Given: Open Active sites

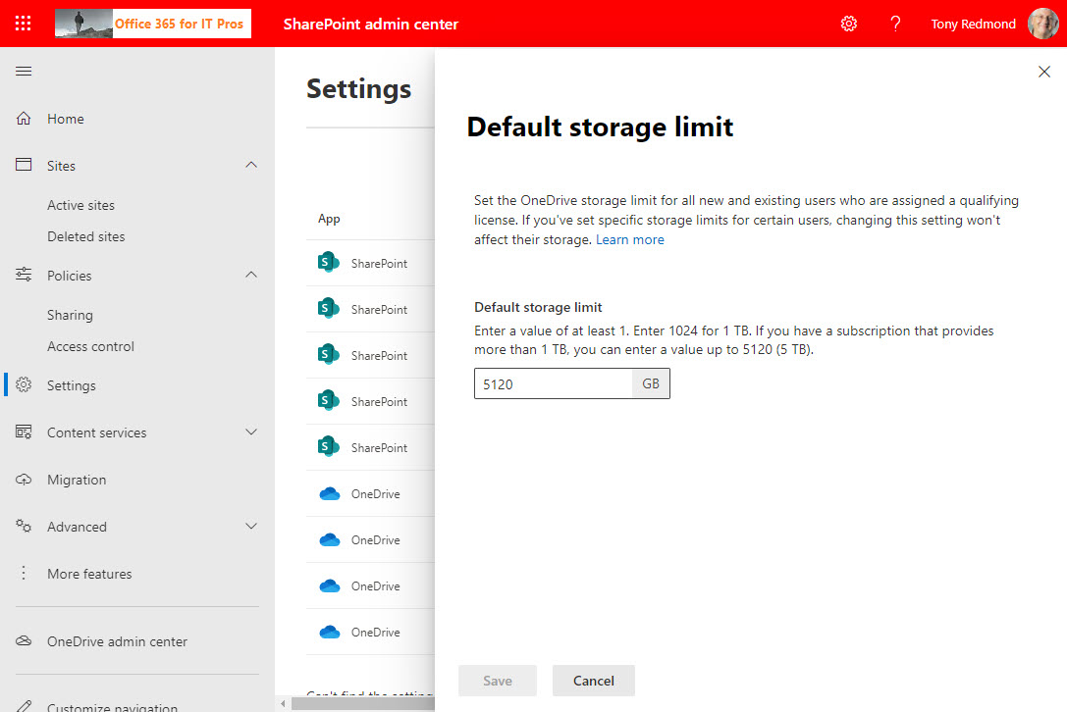Looking at the screenshot, I should 80,205.
